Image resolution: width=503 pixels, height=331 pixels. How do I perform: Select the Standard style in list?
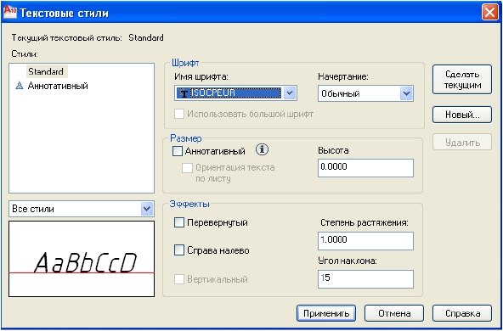46,71
